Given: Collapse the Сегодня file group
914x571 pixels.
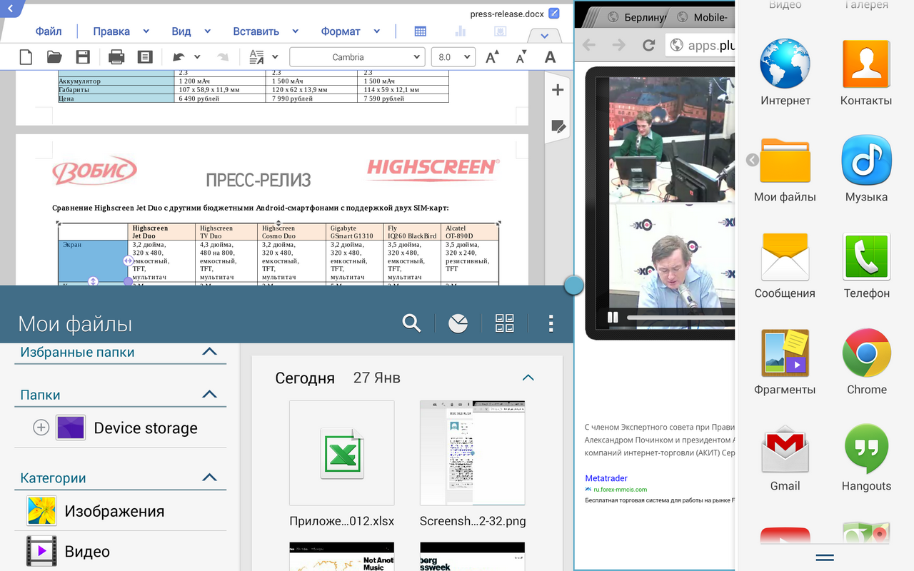Looking at the screenshot, I should click(528, 378).
